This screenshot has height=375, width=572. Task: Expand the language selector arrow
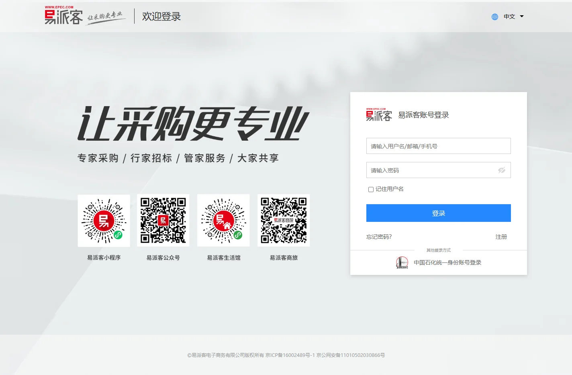coord(522,16)
